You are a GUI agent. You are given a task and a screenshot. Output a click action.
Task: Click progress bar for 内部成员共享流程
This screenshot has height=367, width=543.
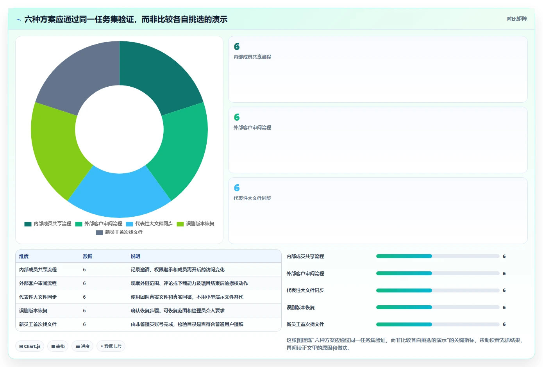point(438,257)
